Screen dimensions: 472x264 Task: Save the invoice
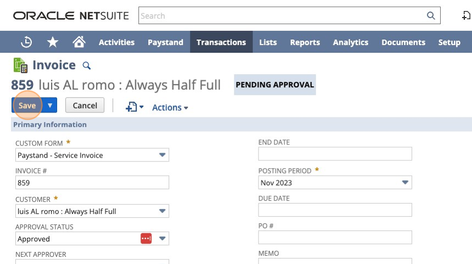tap(27, 105)
